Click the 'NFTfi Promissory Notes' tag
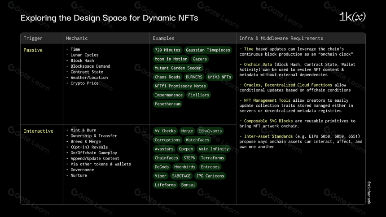Viewport: 386px width, 217px height. (x=180, y=86)
